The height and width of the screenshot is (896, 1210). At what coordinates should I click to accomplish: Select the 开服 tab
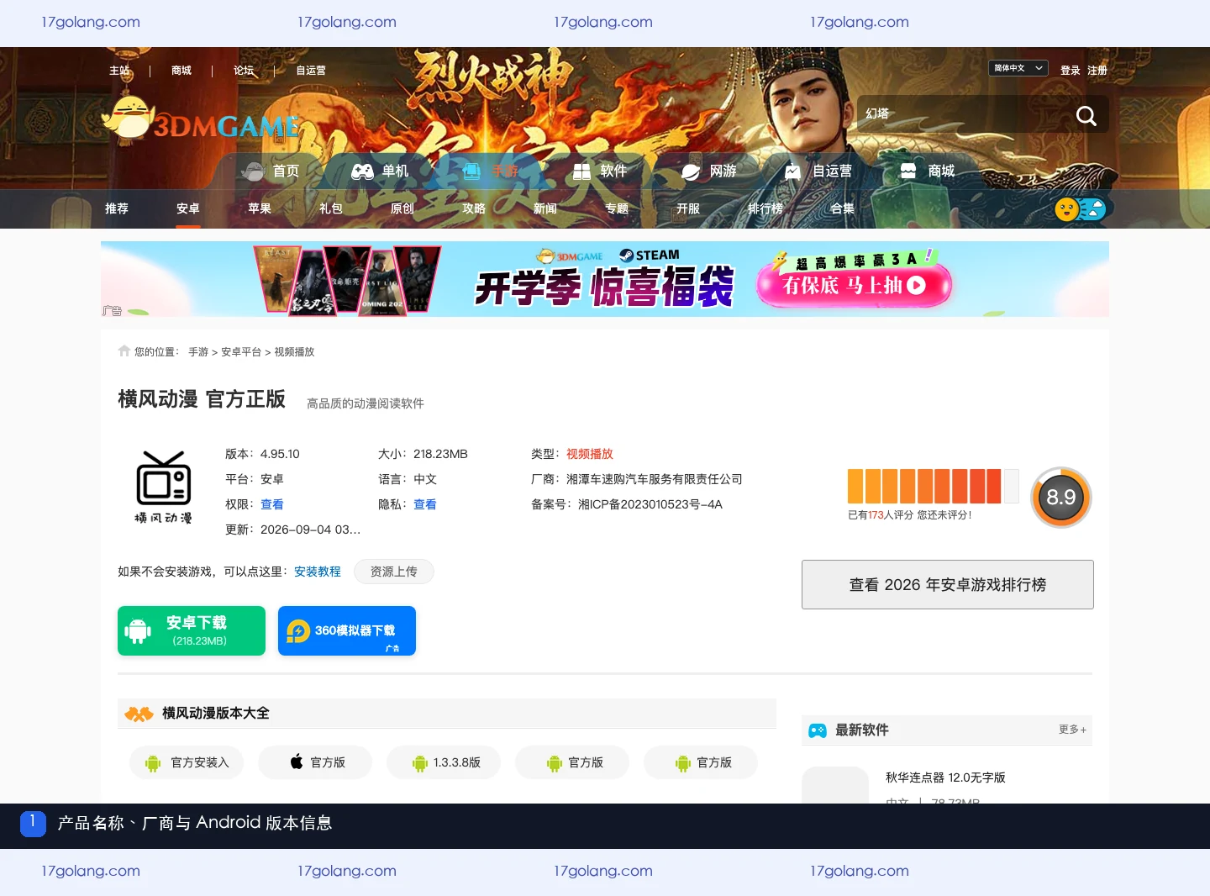[688, 208]
